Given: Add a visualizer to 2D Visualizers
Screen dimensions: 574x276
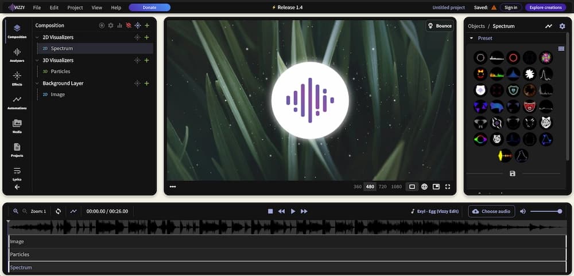Looking at the screenshot, I should click(x=146, y=37).
